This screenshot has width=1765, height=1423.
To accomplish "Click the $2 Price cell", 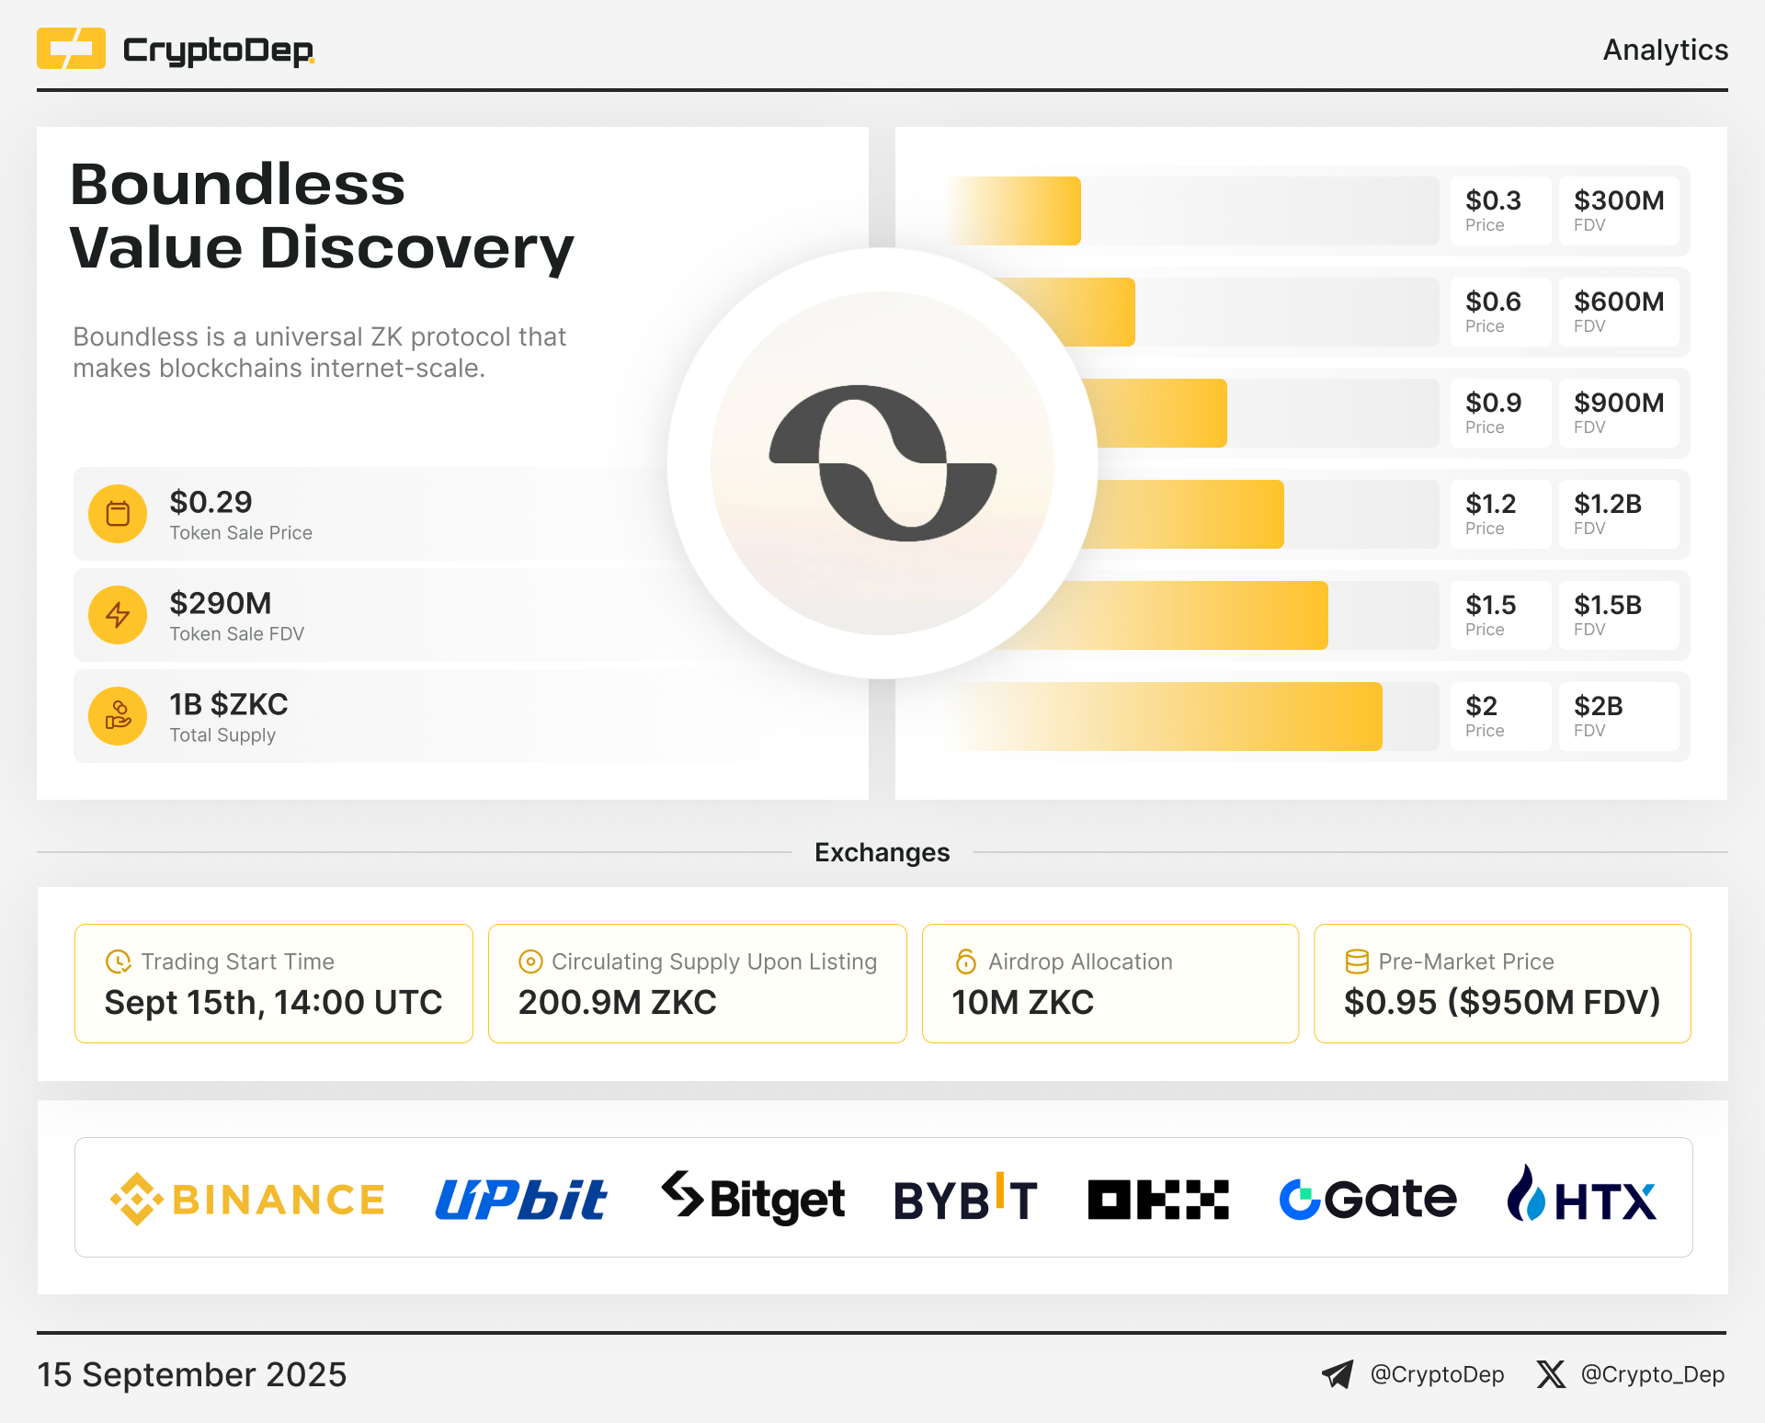I will pos(1500,716).
